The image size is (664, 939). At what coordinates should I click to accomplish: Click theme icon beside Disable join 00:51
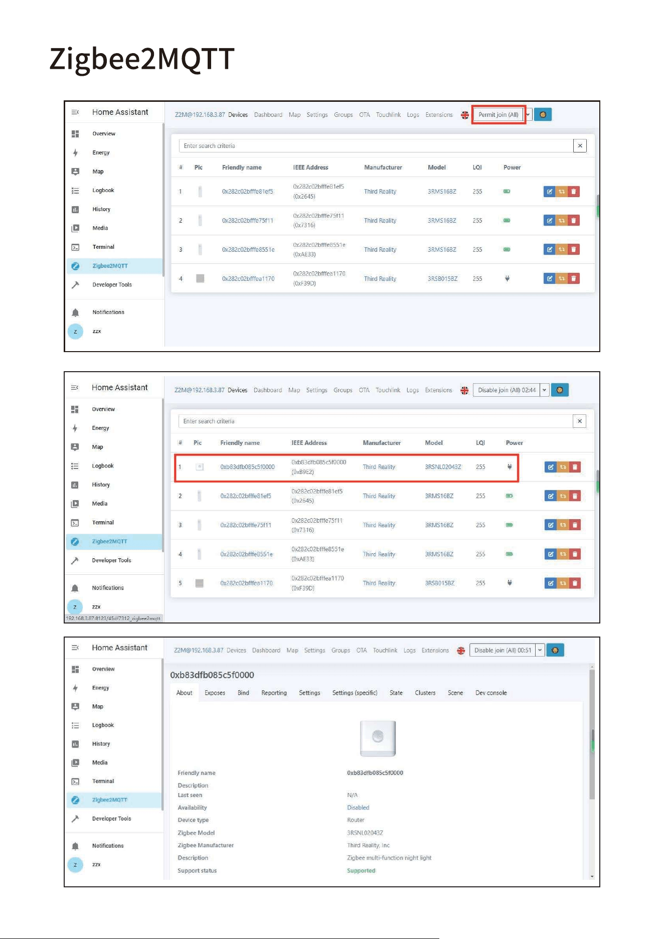pos(555,651)
